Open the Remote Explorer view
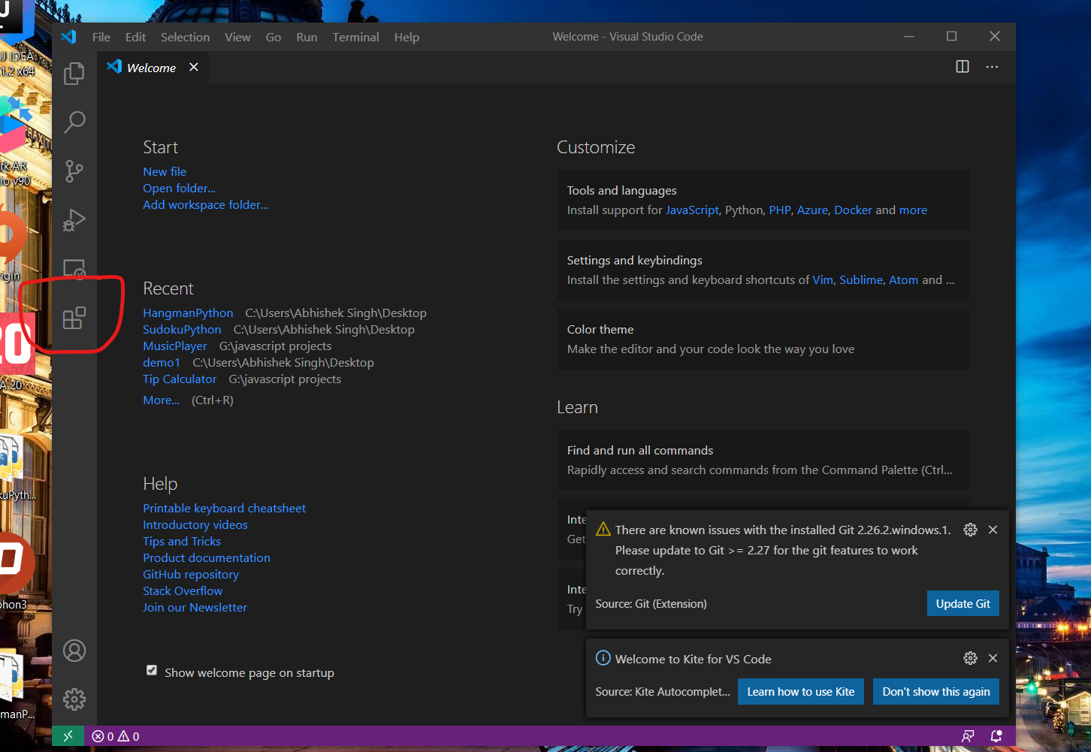 [74, 268]
